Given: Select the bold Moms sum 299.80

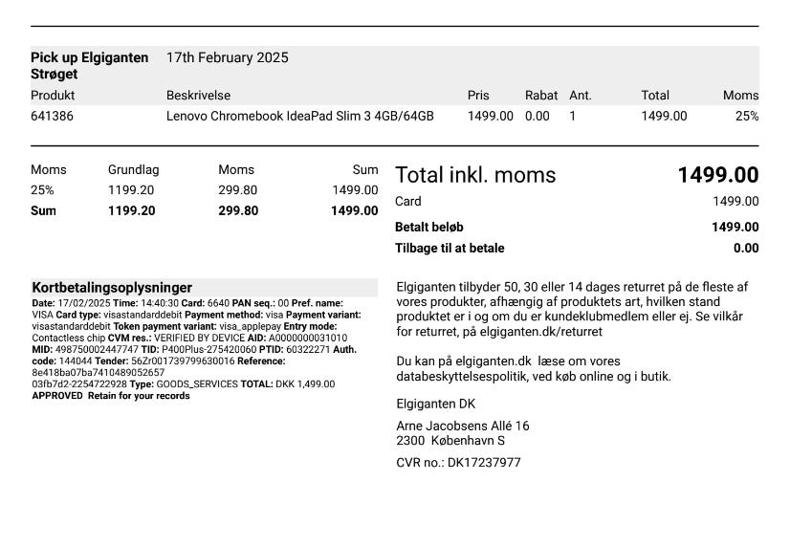Looking at the screenshot, I should pos(238,210).
